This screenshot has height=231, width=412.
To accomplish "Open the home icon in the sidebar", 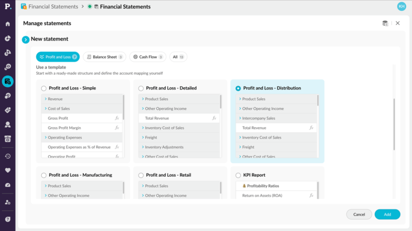I will point(7,24).
